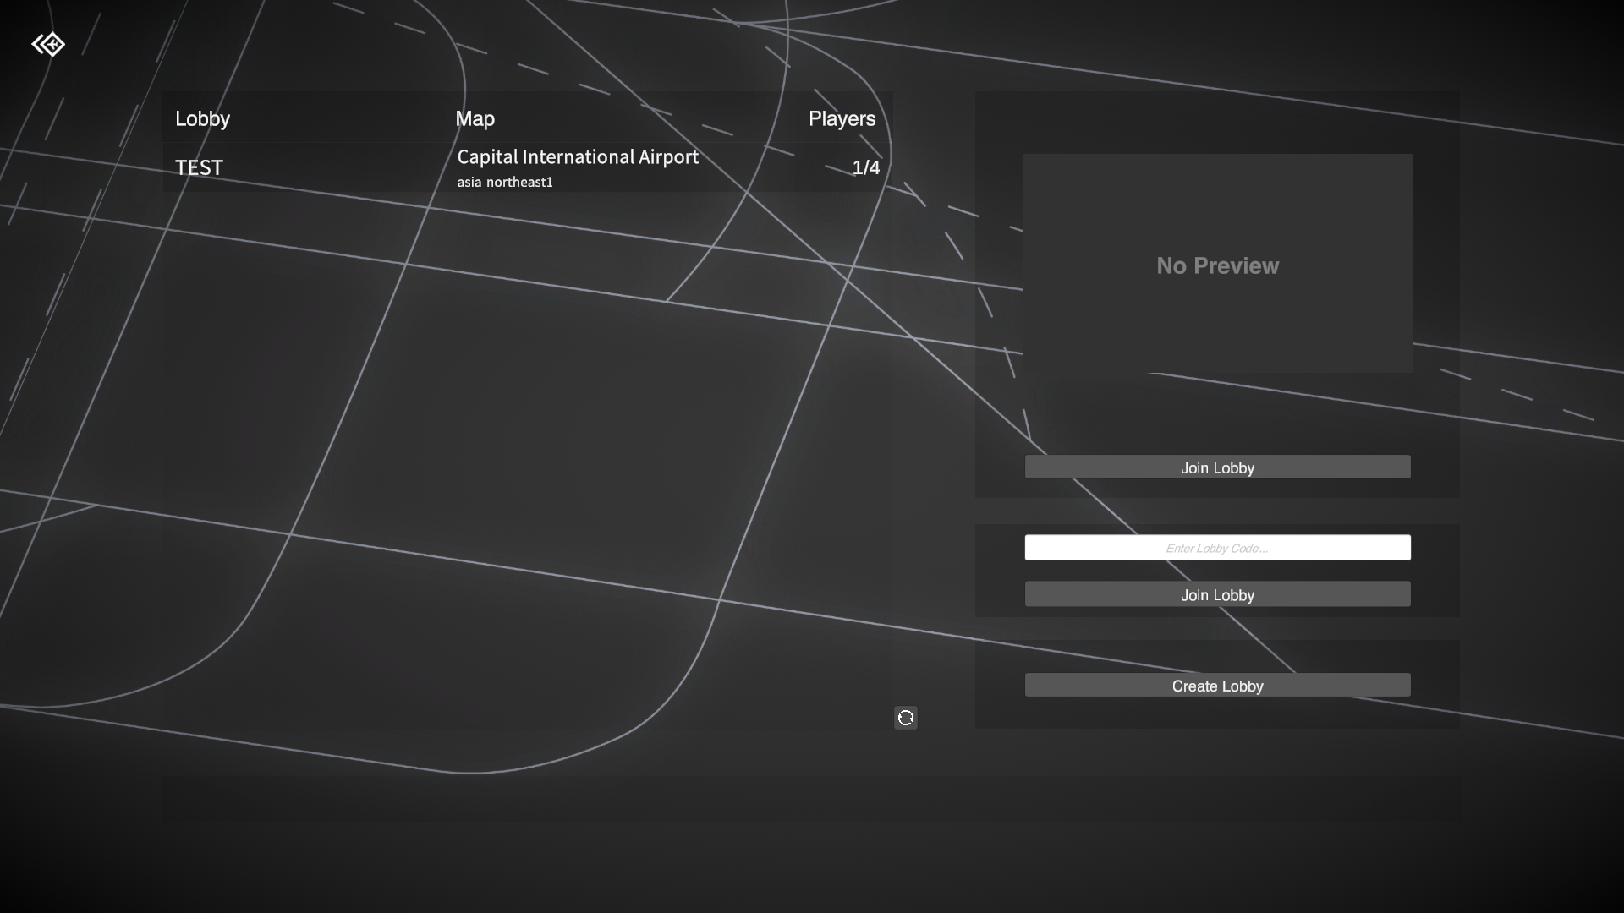Select the TEST lobby row

[199, 167]
